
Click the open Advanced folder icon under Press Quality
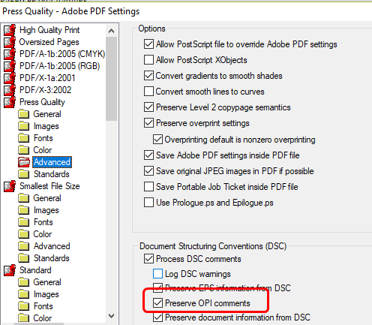click(x=24, y=162)
